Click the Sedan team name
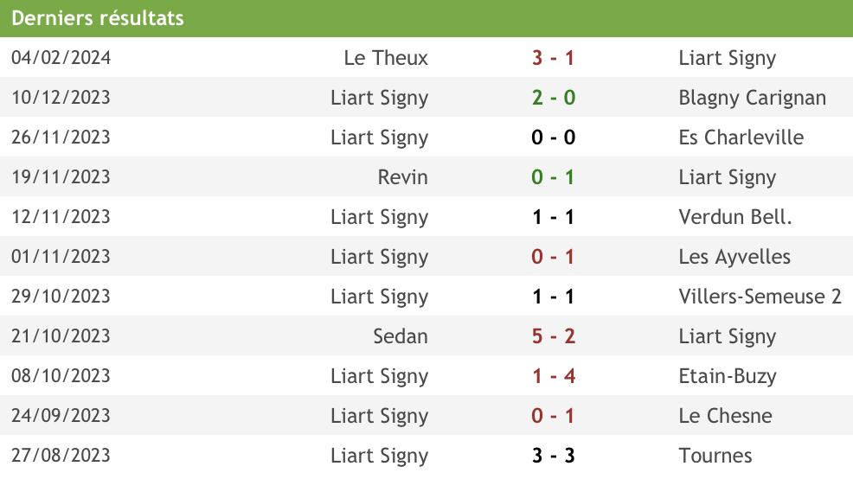Screen dimensions: 853x479 pos(401,336)
